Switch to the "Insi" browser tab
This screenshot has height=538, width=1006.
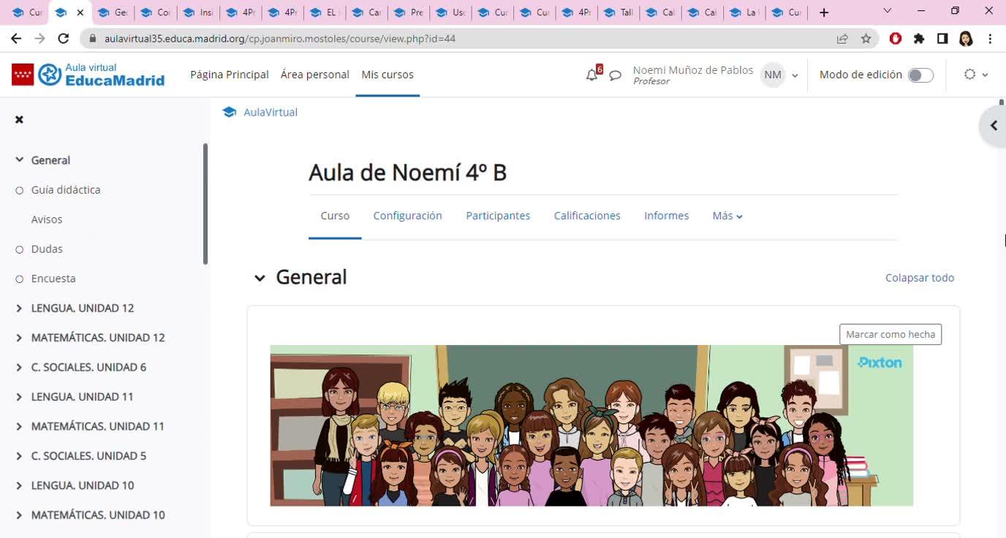click(x=197, y=12)
